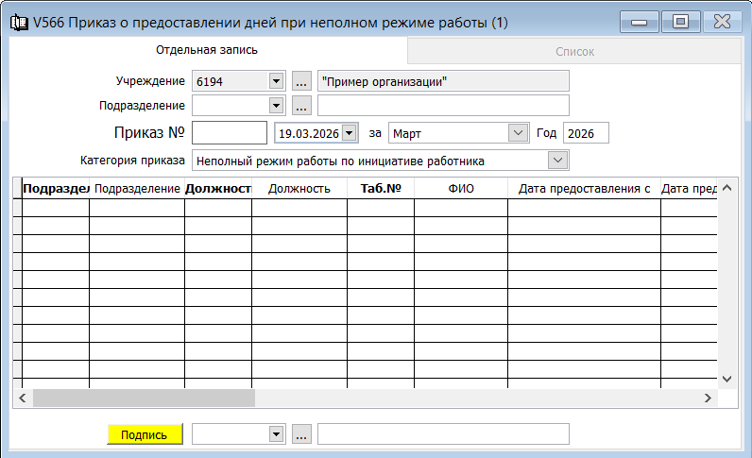Expand the Подразделение code dropdown
Image resolution: width=752 pixels, height=458 pixels.
276,105
